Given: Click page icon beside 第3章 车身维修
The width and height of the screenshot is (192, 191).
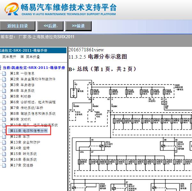Looking at the screenshot, I should click(4, 85).
